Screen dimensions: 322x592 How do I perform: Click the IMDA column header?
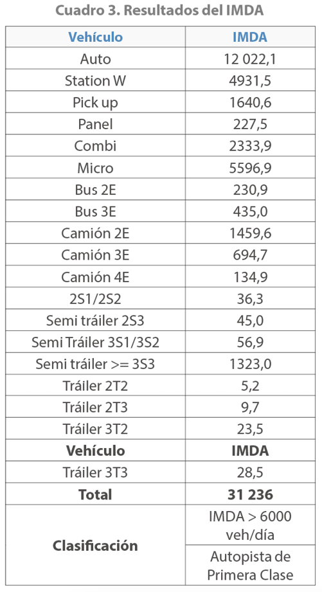click(250, 37)
